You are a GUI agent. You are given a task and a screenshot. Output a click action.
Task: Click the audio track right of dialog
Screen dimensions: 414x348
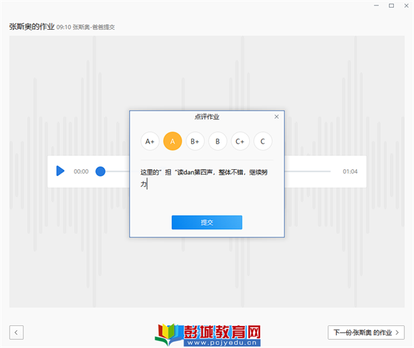point(308,171)
